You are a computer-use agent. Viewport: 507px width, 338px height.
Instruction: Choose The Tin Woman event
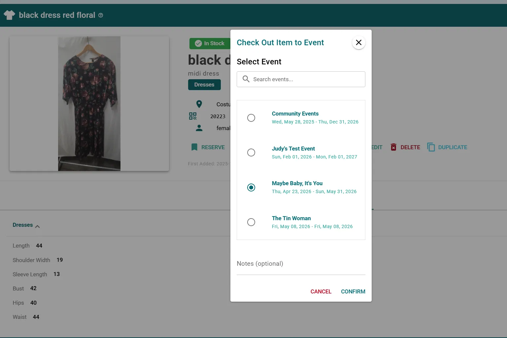point(251,222)
